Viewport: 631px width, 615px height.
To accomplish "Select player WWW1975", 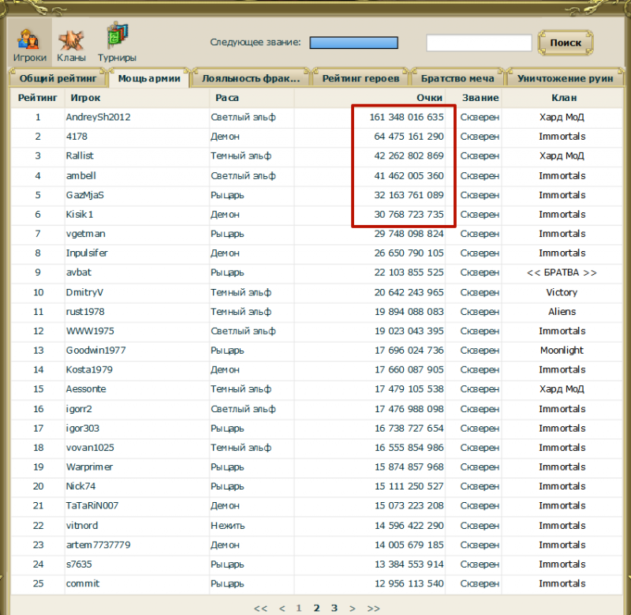I will pos(90,331).
